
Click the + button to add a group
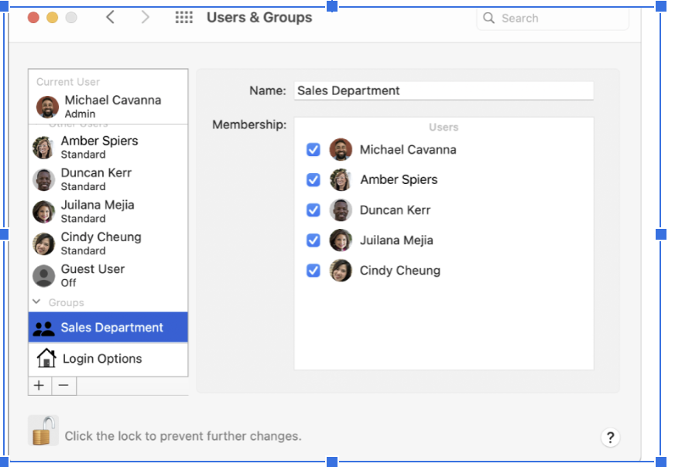39,385
